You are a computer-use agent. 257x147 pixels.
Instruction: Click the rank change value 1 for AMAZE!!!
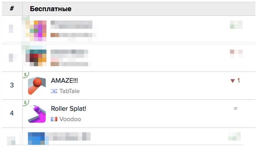point(238,81)
